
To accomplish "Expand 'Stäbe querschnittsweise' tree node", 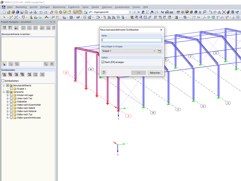I will 7,118.
